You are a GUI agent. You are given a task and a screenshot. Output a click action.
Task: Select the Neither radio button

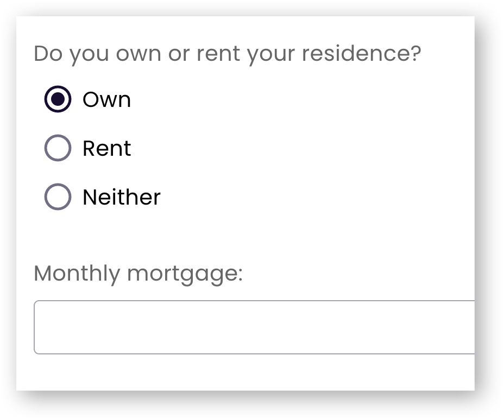click(x=58, y=197)
